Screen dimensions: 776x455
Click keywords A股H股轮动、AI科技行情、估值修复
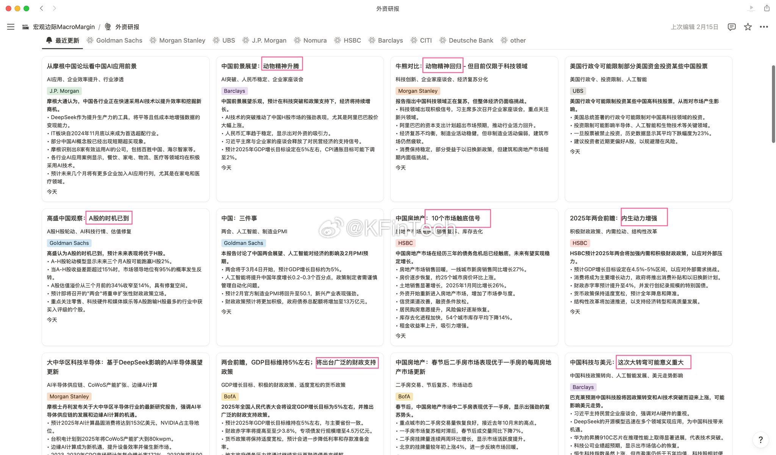[x=89, y=231]
